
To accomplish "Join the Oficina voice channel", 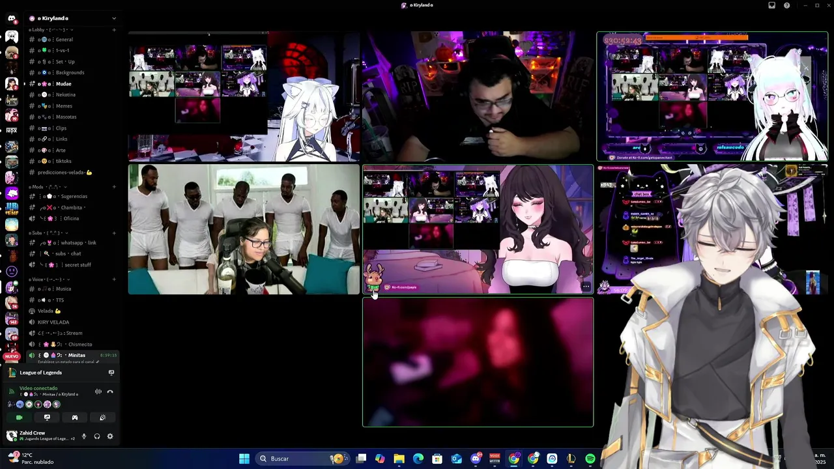I will coord(72,219).
